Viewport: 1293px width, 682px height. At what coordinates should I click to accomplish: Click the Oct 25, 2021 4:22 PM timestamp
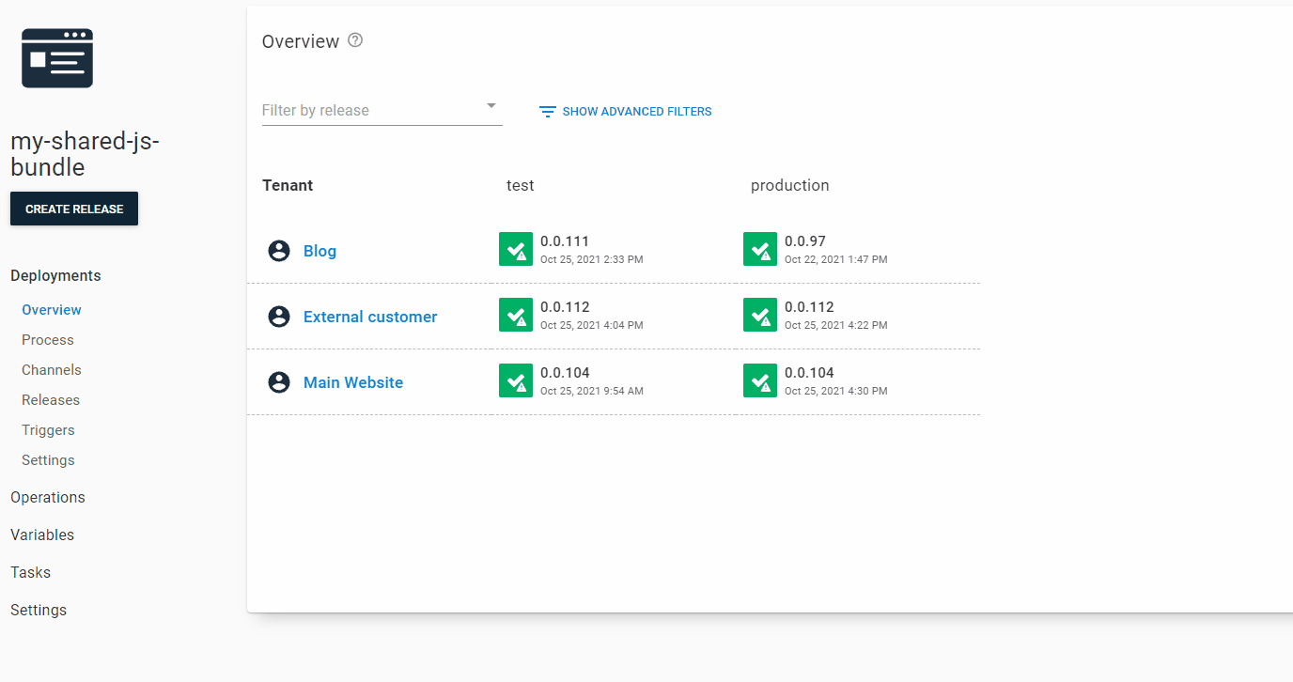[x=836, y=325]
